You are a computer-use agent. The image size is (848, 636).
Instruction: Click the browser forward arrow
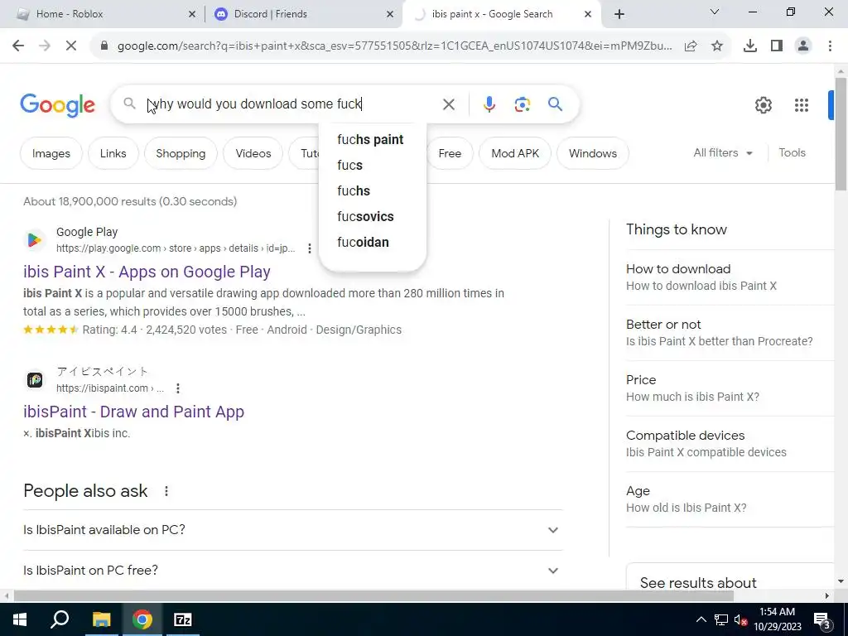tap(45, 46)
